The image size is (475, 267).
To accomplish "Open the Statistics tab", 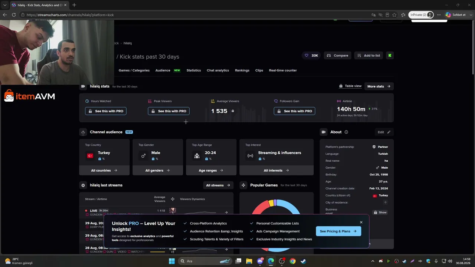I will pyautogui.click(x=194, y=70).
